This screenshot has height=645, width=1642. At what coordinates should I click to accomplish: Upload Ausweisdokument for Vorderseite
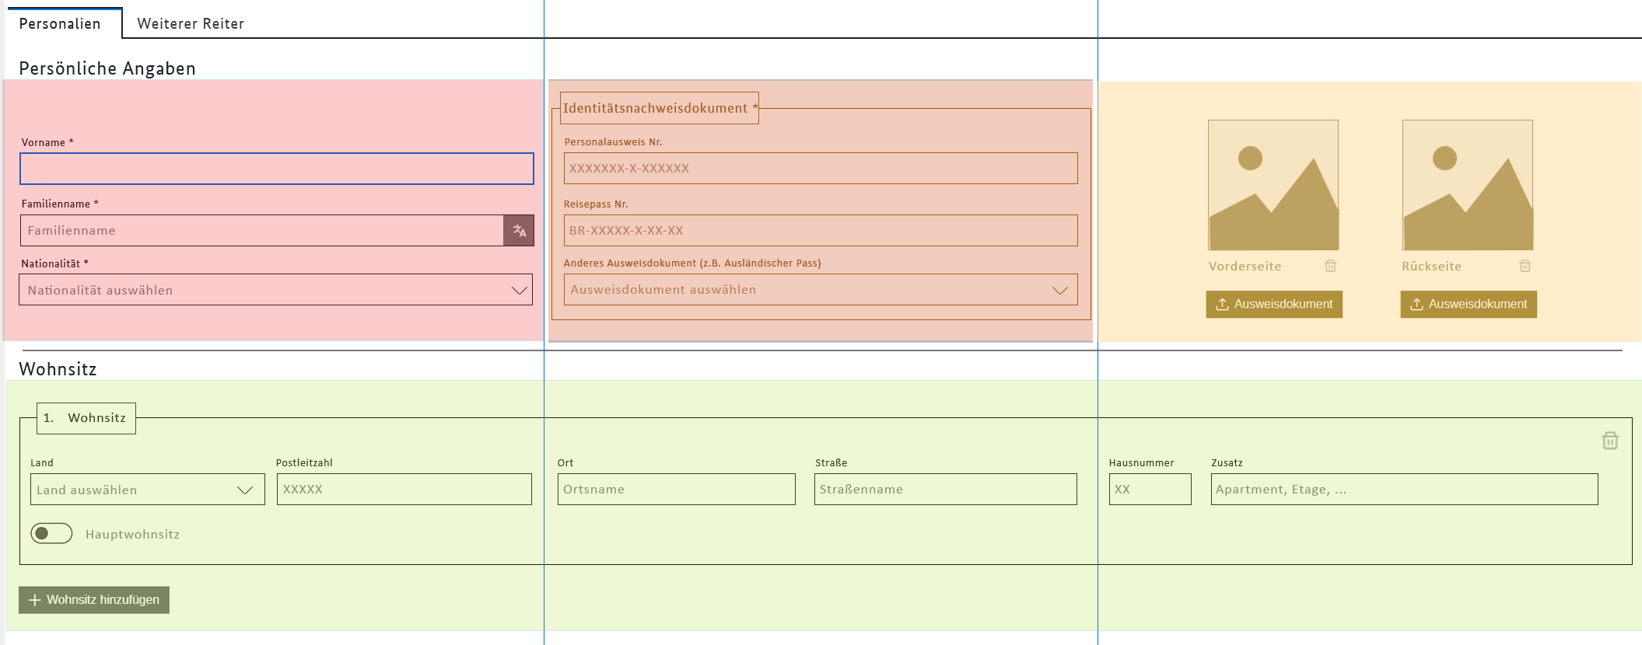click(1274, 304)
